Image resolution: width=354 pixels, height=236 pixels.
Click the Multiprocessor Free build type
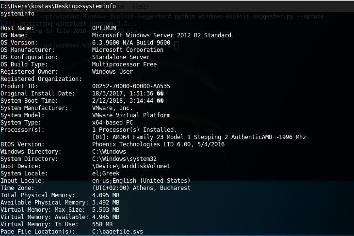tap(124, 64)
